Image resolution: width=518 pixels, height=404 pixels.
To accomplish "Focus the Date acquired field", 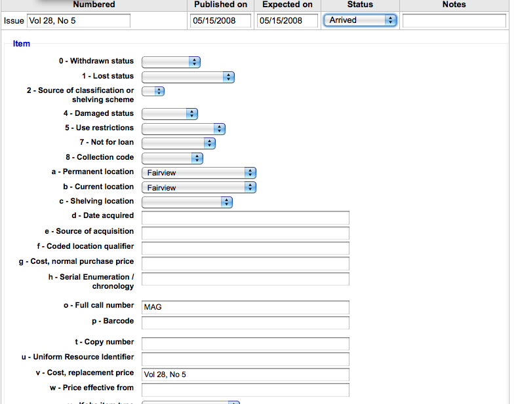I will 245,218.
